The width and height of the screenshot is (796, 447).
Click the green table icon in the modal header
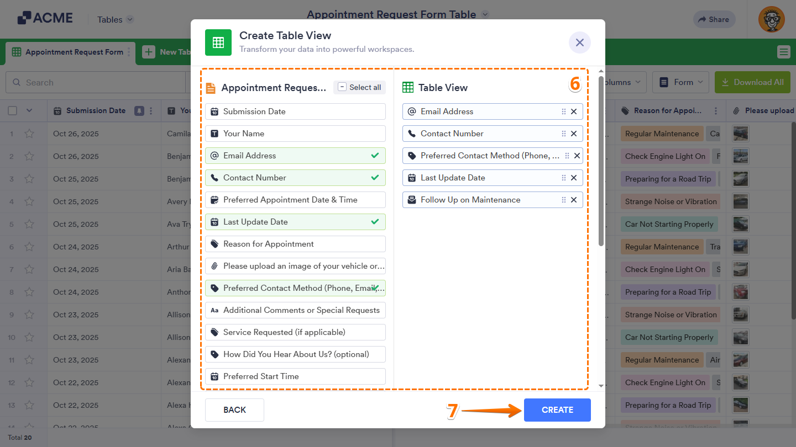(x=218, y=42)
